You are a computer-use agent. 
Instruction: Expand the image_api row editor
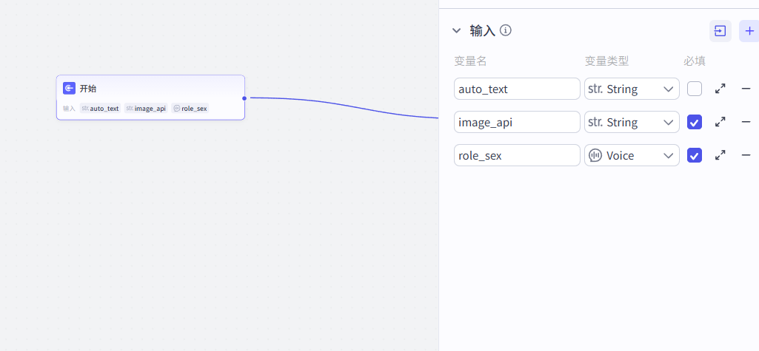pos(720,122)
